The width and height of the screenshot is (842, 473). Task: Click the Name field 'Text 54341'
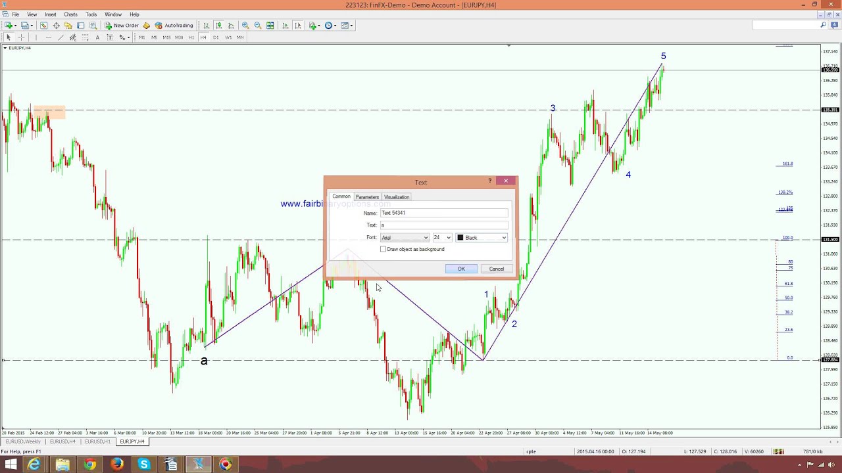point(444,213)
